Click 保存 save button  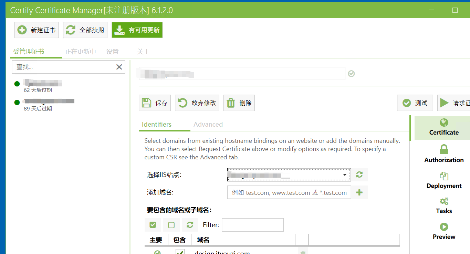[x=155, y=103]
